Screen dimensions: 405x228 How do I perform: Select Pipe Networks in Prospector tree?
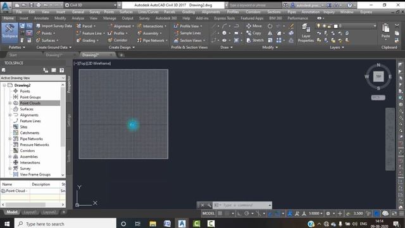[31, 139]
